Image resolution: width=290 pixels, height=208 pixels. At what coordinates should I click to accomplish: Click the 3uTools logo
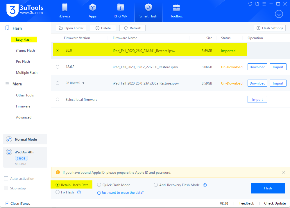point(25,10)
